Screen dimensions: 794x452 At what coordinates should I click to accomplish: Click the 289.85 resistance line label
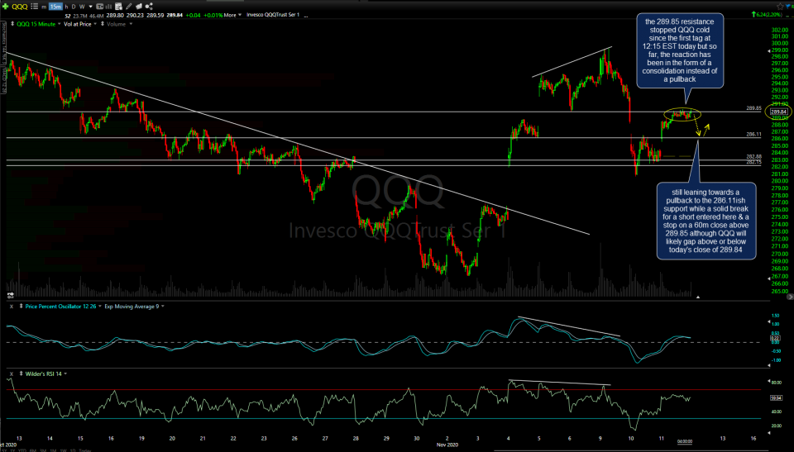(x=753, y=108)
